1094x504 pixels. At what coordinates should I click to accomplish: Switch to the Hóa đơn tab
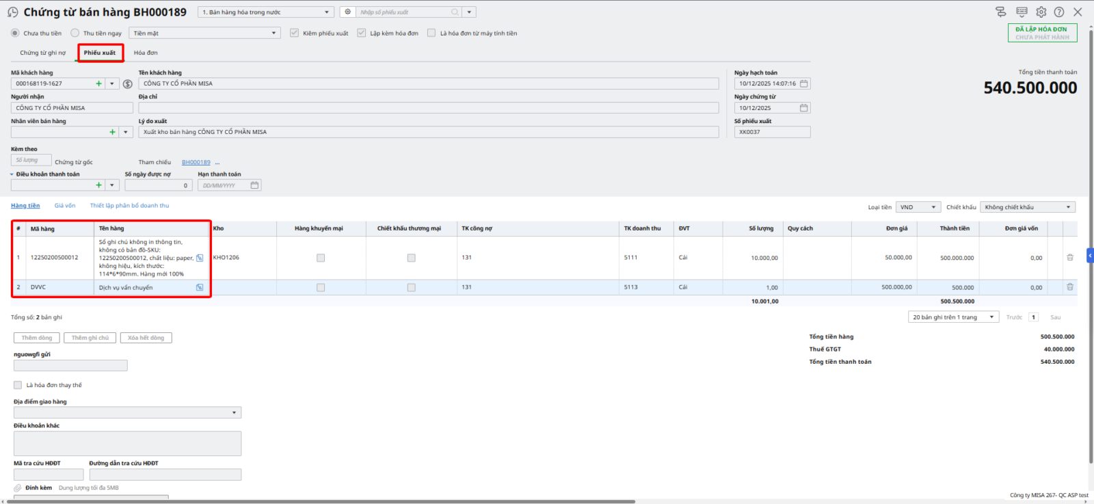tap(146, 53)
